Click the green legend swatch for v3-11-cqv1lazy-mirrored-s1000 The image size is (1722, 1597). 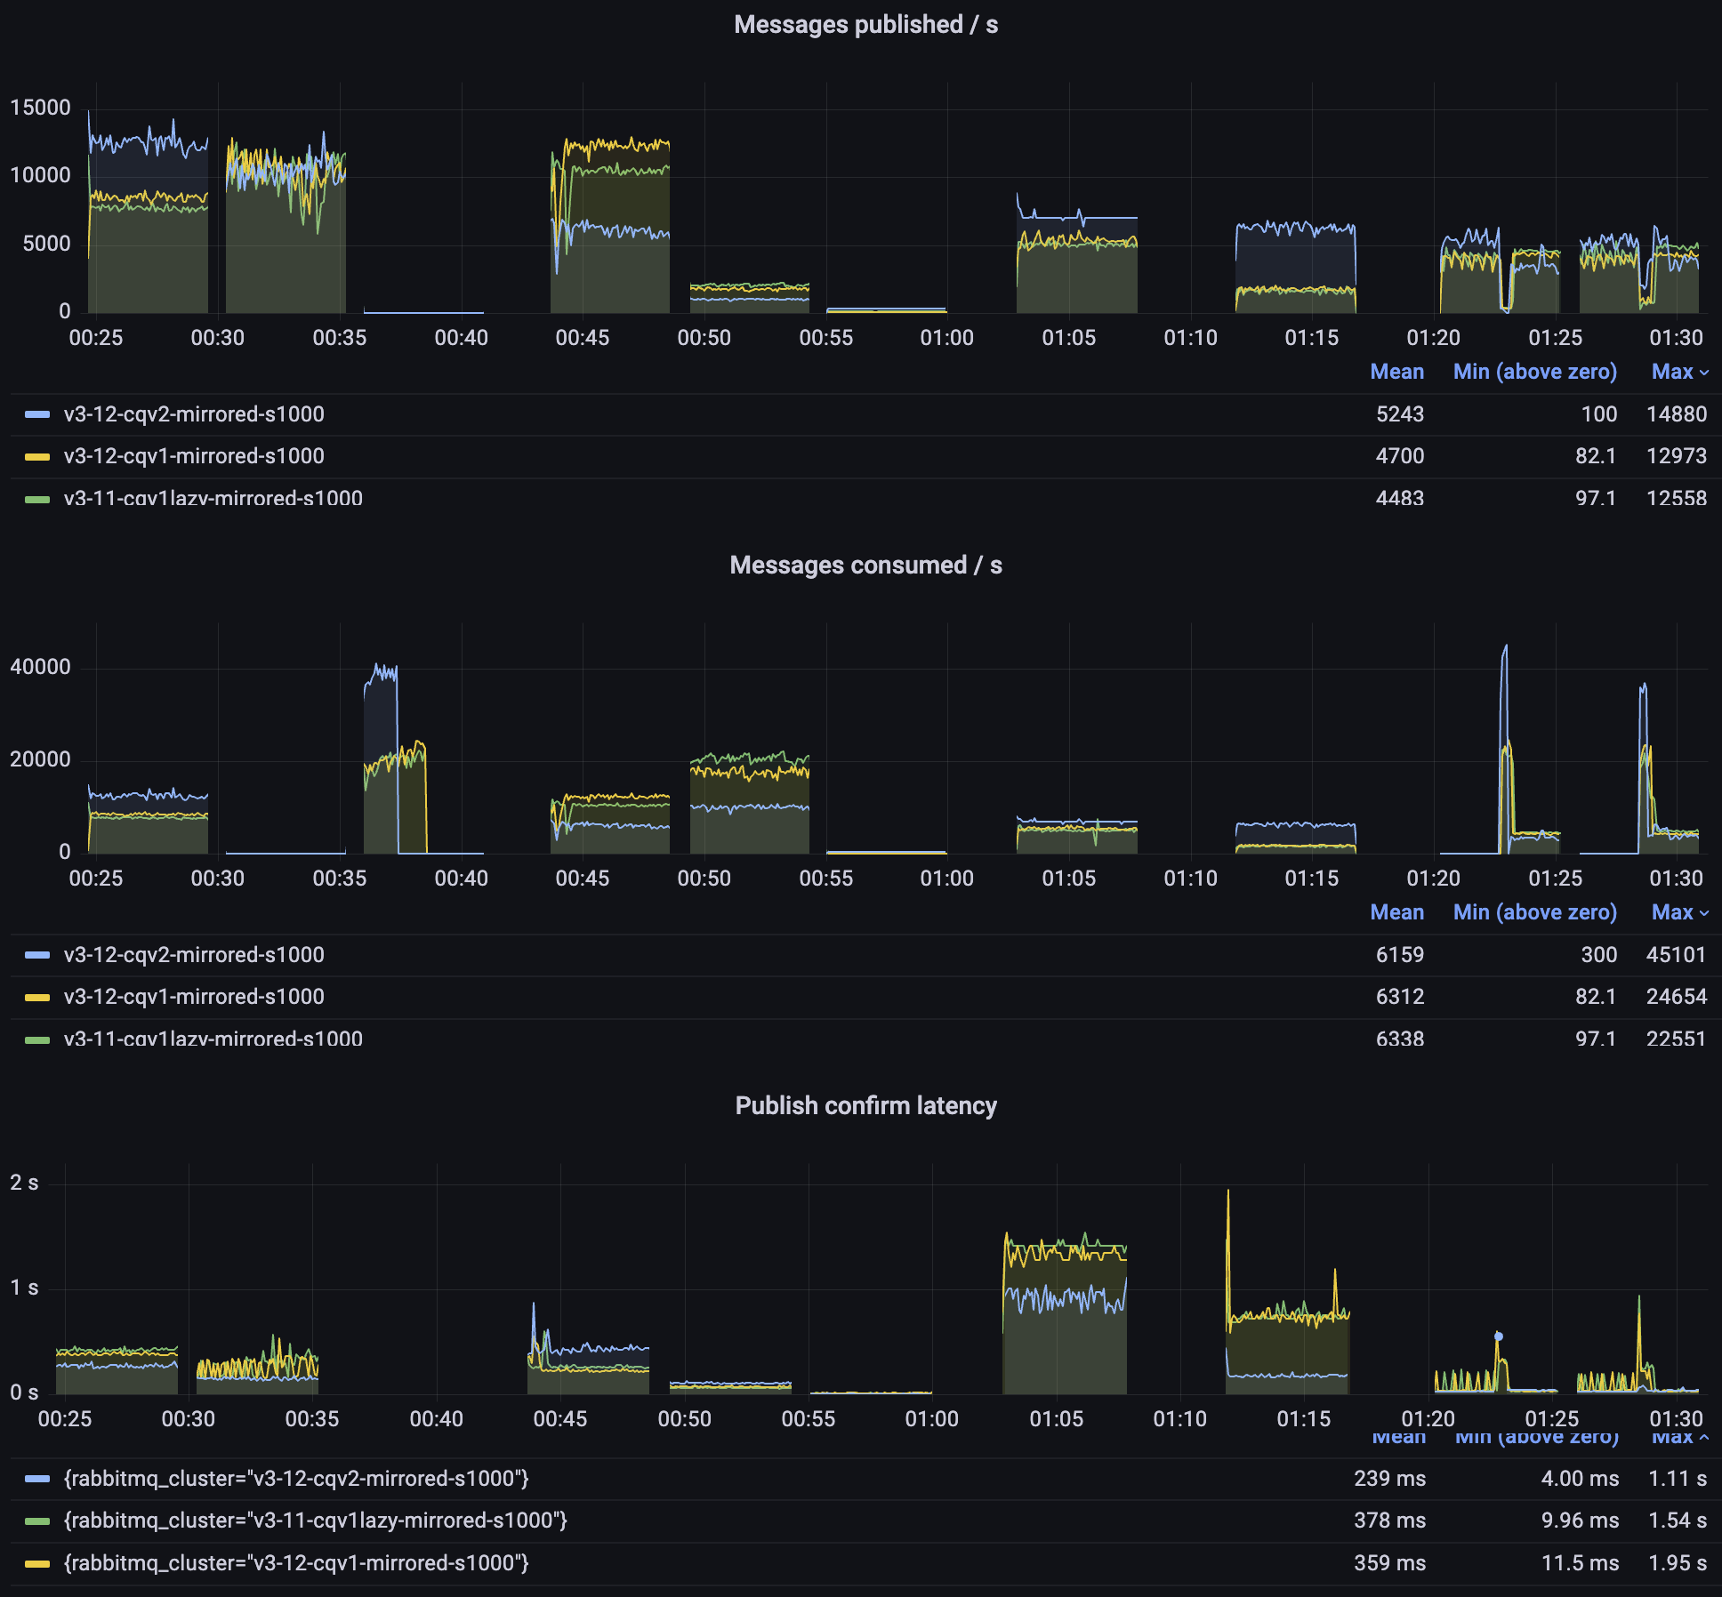37,499
